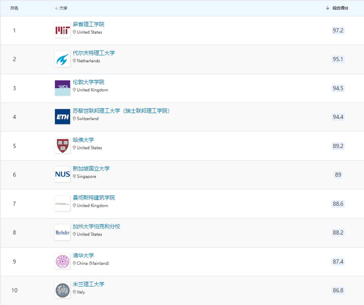The image size is (364, 305).
Task: Click the Netherlands location text
Action: point(89,61)
